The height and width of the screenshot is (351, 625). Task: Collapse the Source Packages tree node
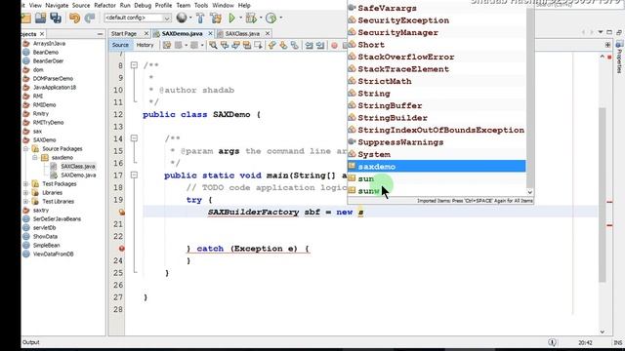[26, 149]
